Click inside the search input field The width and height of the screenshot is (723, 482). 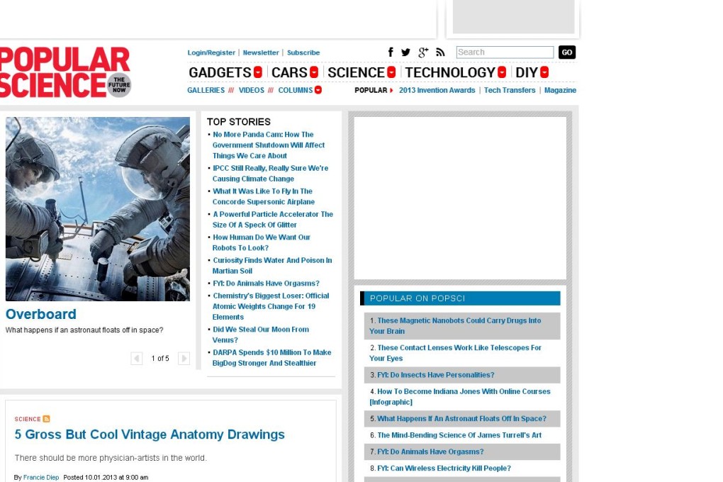pyautogui.click(x=505, y=52)
